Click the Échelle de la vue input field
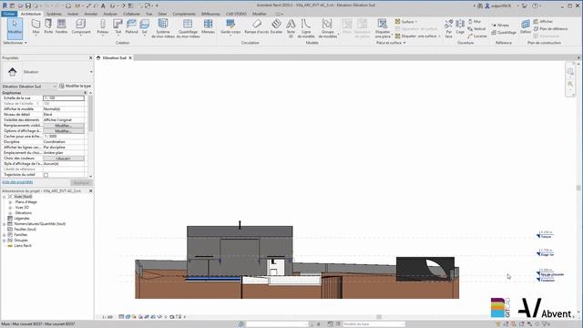The image size is (583, 328). pos(64,98)
